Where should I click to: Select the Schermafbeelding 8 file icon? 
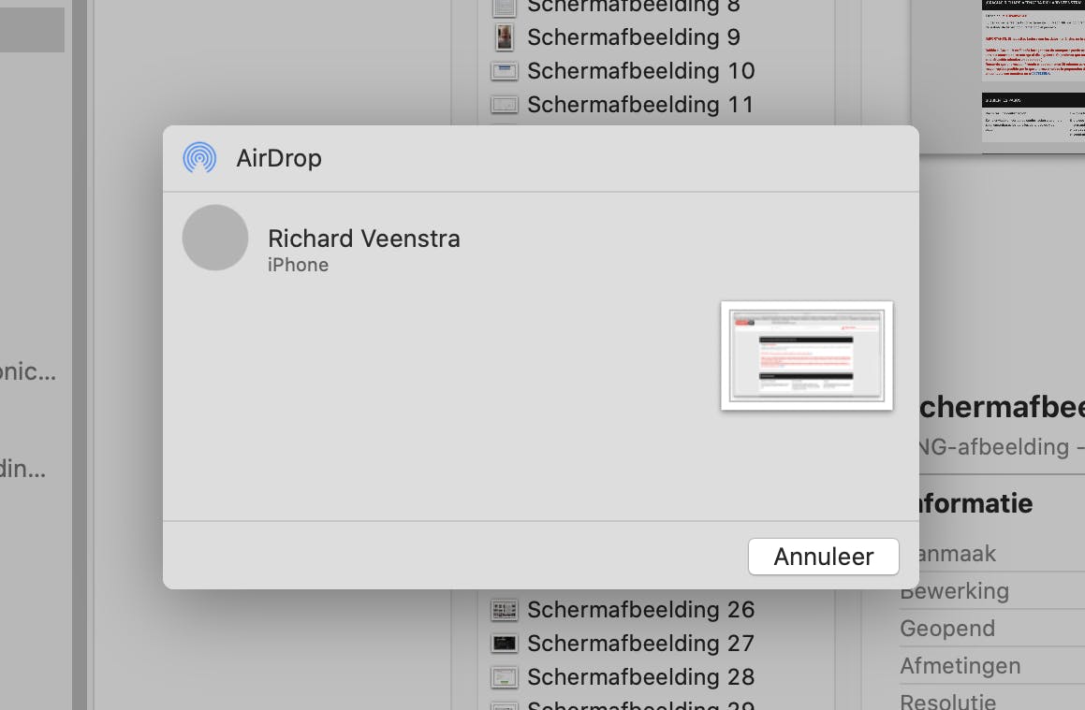(504, 7)
